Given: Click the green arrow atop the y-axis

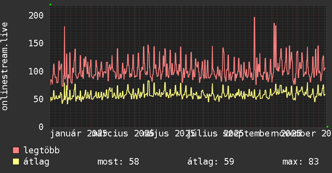Looking at the screenshot, I should (50, 4).
